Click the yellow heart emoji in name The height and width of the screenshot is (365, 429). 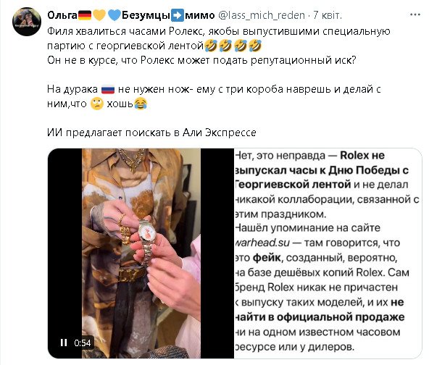pos(99,15)
